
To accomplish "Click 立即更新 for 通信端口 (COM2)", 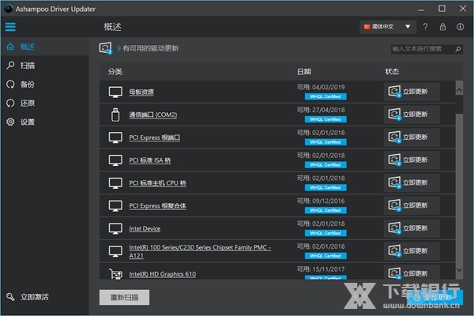I will [412, 115].
